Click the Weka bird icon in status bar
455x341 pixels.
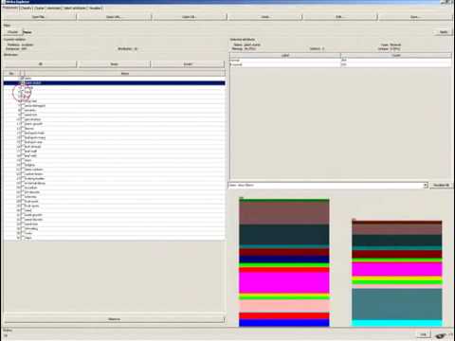click(x=441, y=336)
